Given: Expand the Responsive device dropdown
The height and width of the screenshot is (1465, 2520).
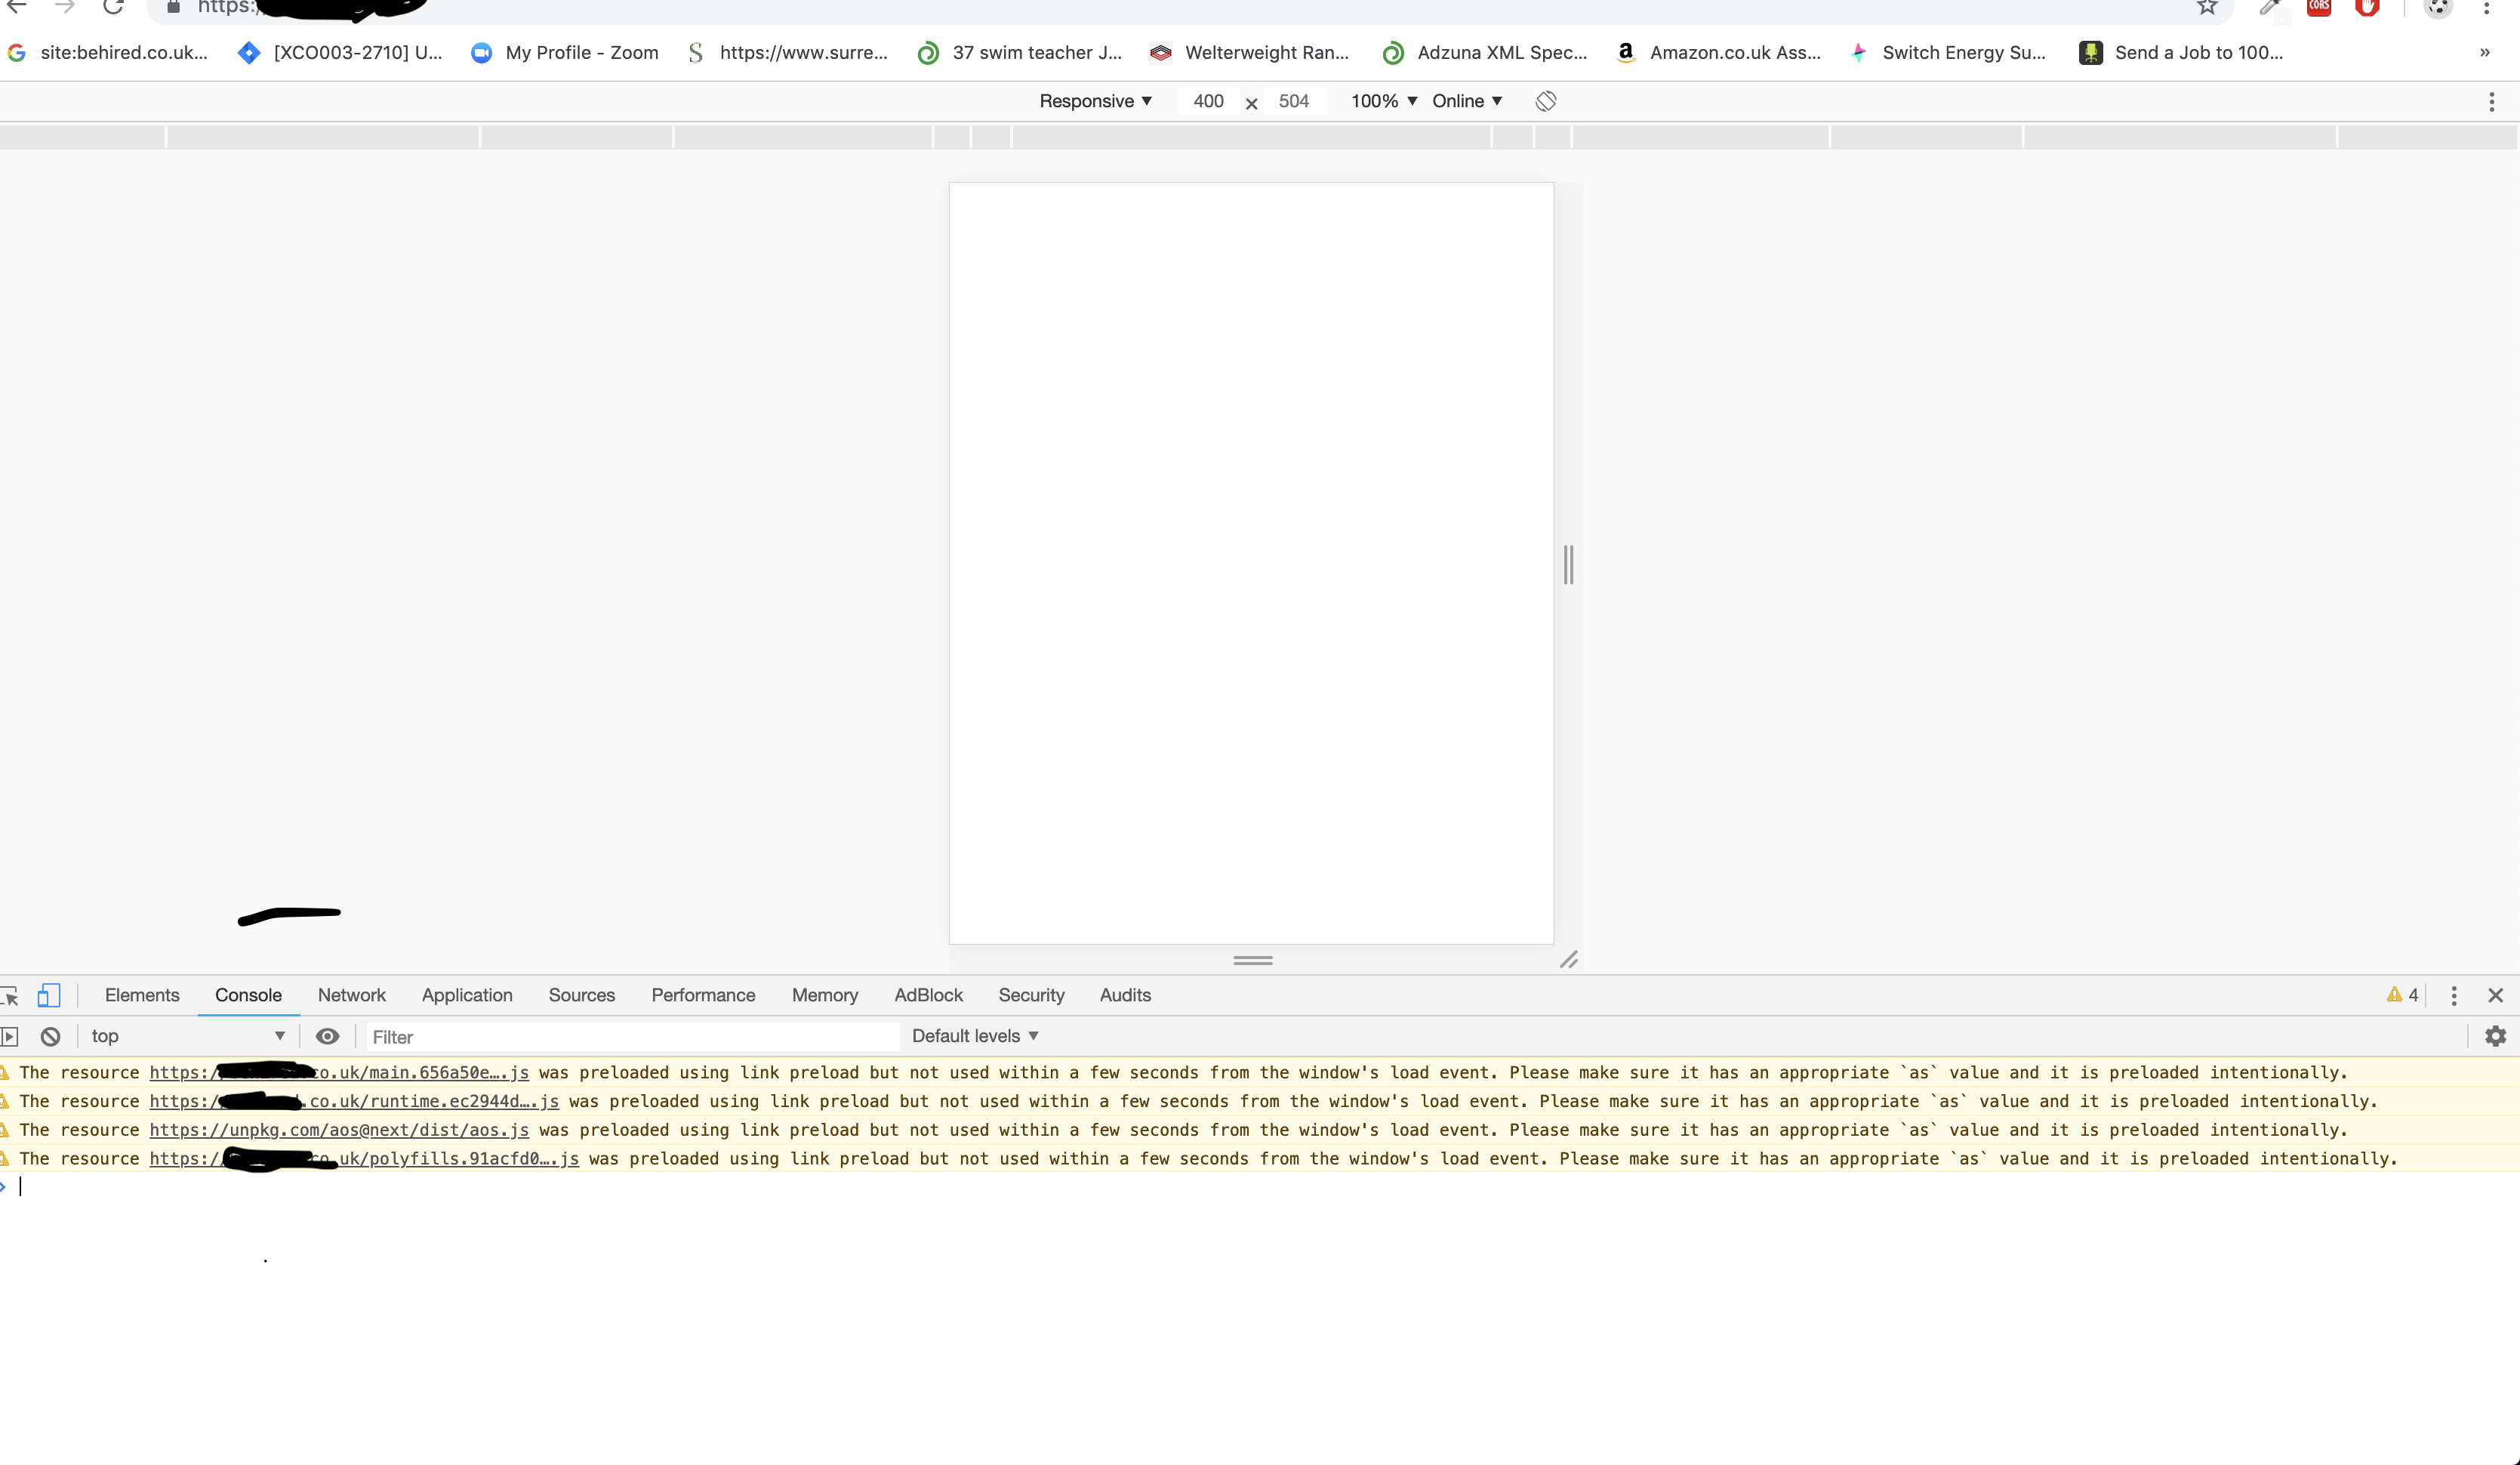Looking at the screenshot, I should tap(1095, 101).
